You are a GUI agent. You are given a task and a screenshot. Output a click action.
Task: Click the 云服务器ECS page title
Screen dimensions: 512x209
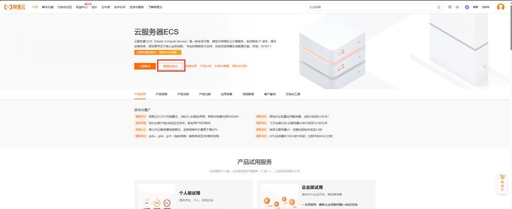point(156,32)
